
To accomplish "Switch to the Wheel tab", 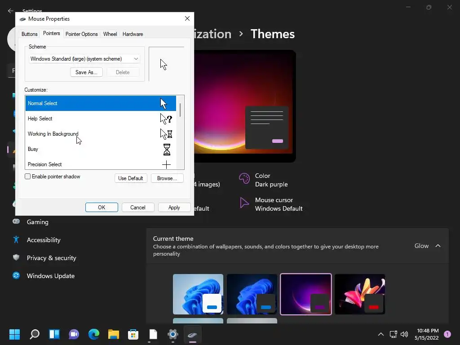I will click(110, 34).
